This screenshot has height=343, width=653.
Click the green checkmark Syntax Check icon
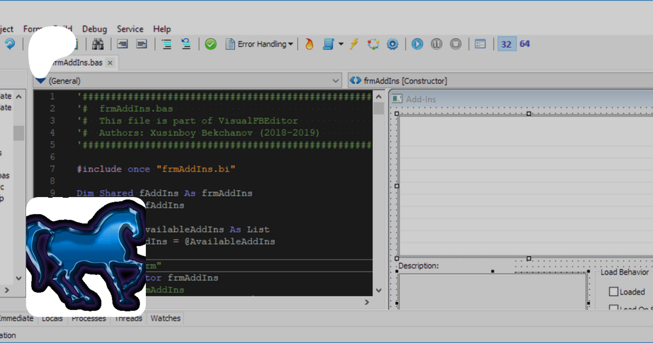[x=210, y=44]
